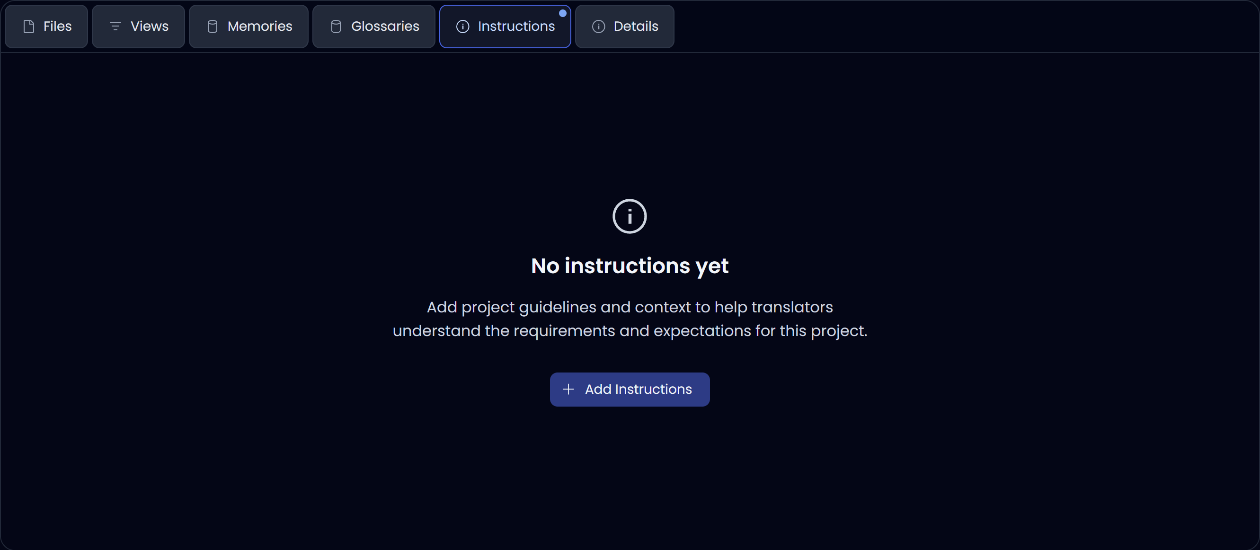1260x550 pixels.
Task: Click the info icon on Details tab
Action: (x=599, y=27)
